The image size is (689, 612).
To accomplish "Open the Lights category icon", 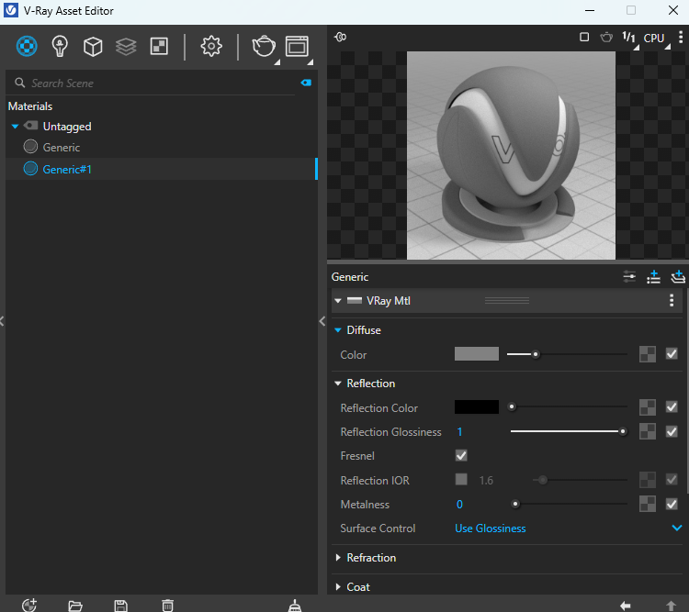I will point(60,46).
